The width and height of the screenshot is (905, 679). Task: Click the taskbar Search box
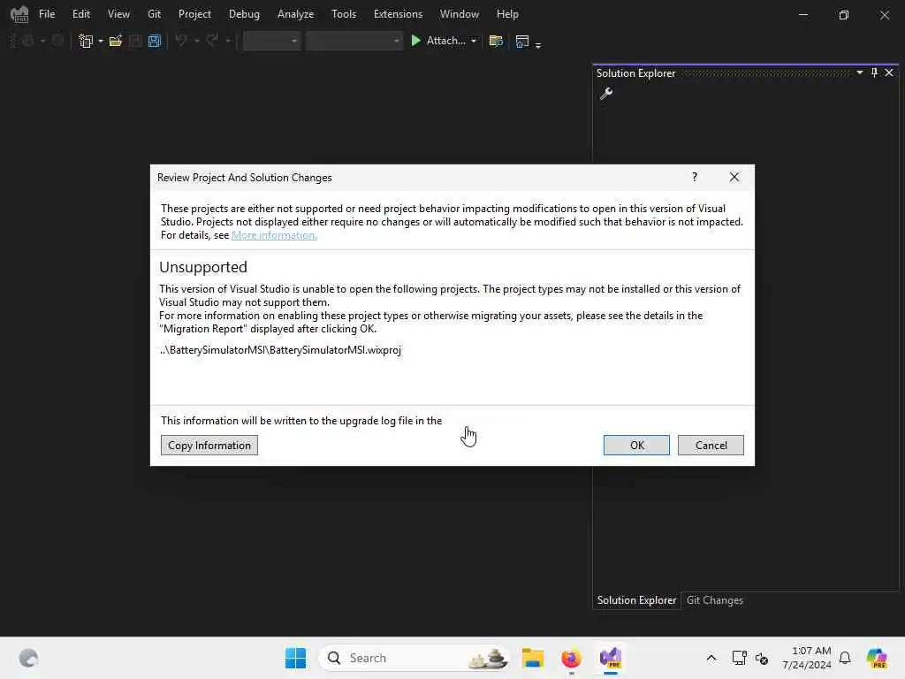[x=414, y=658]
